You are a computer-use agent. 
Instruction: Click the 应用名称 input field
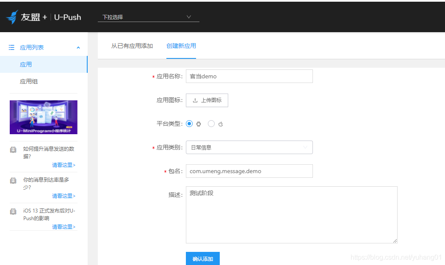tap(249, 76)
